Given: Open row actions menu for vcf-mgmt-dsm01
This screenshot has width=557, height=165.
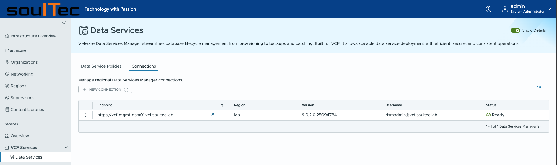Looking at the screenshot, I should point(86,115).
